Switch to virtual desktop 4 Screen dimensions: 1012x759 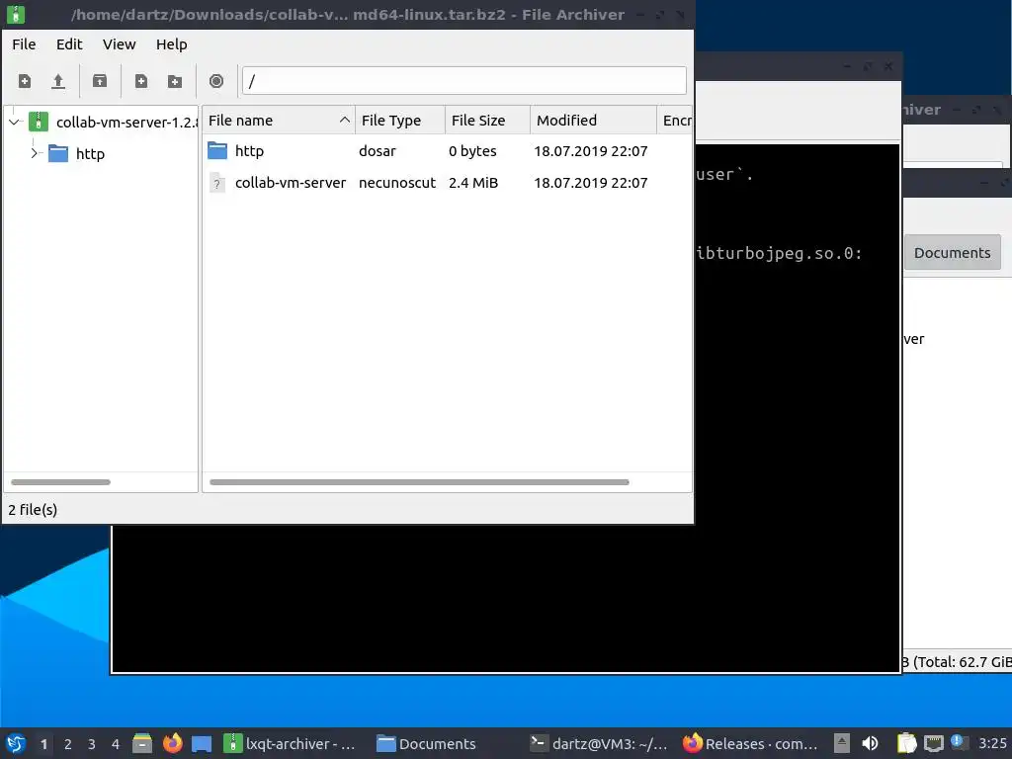[x=116, y=744]
